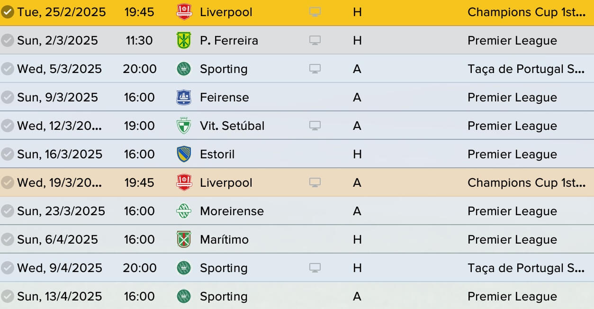Open Premier League link on the Marítimo row

[x=512, y=239]
